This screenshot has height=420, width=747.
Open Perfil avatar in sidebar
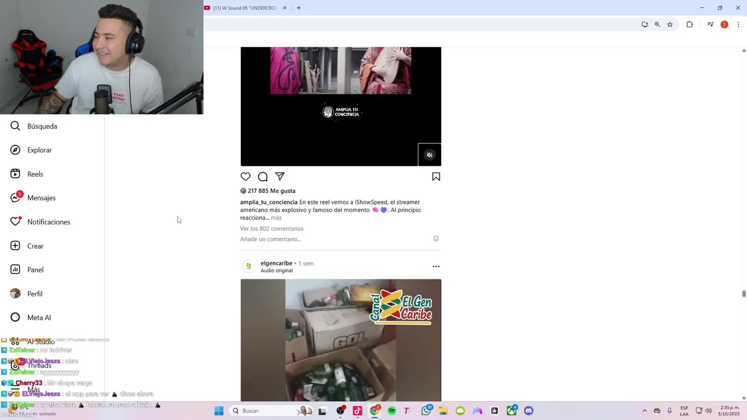[x=15, y=293]
